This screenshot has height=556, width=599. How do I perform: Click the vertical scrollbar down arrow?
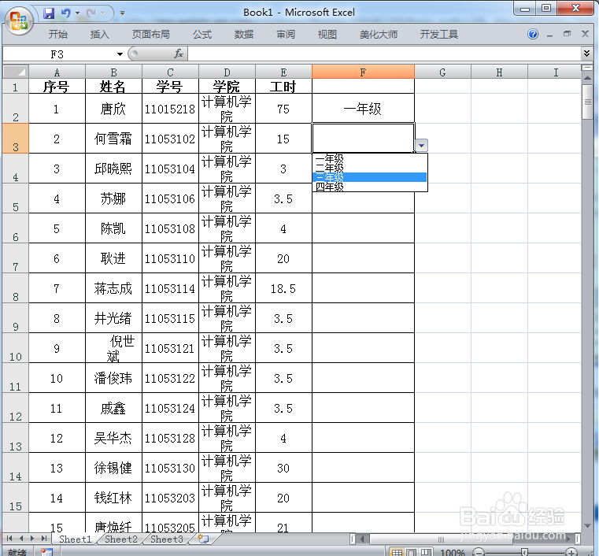pyautogui.click(x=587, y=526)
